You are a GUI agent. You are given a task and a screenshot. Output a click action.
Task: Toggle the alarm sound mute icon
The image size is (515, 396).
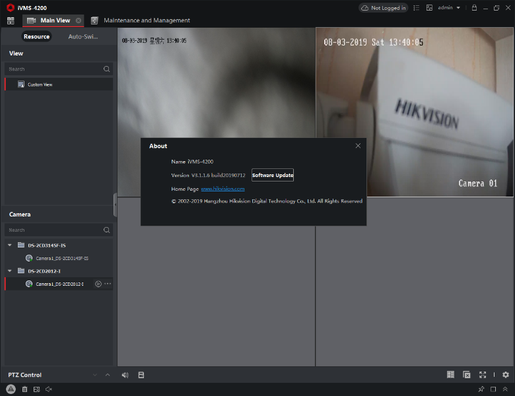(49, 389)
